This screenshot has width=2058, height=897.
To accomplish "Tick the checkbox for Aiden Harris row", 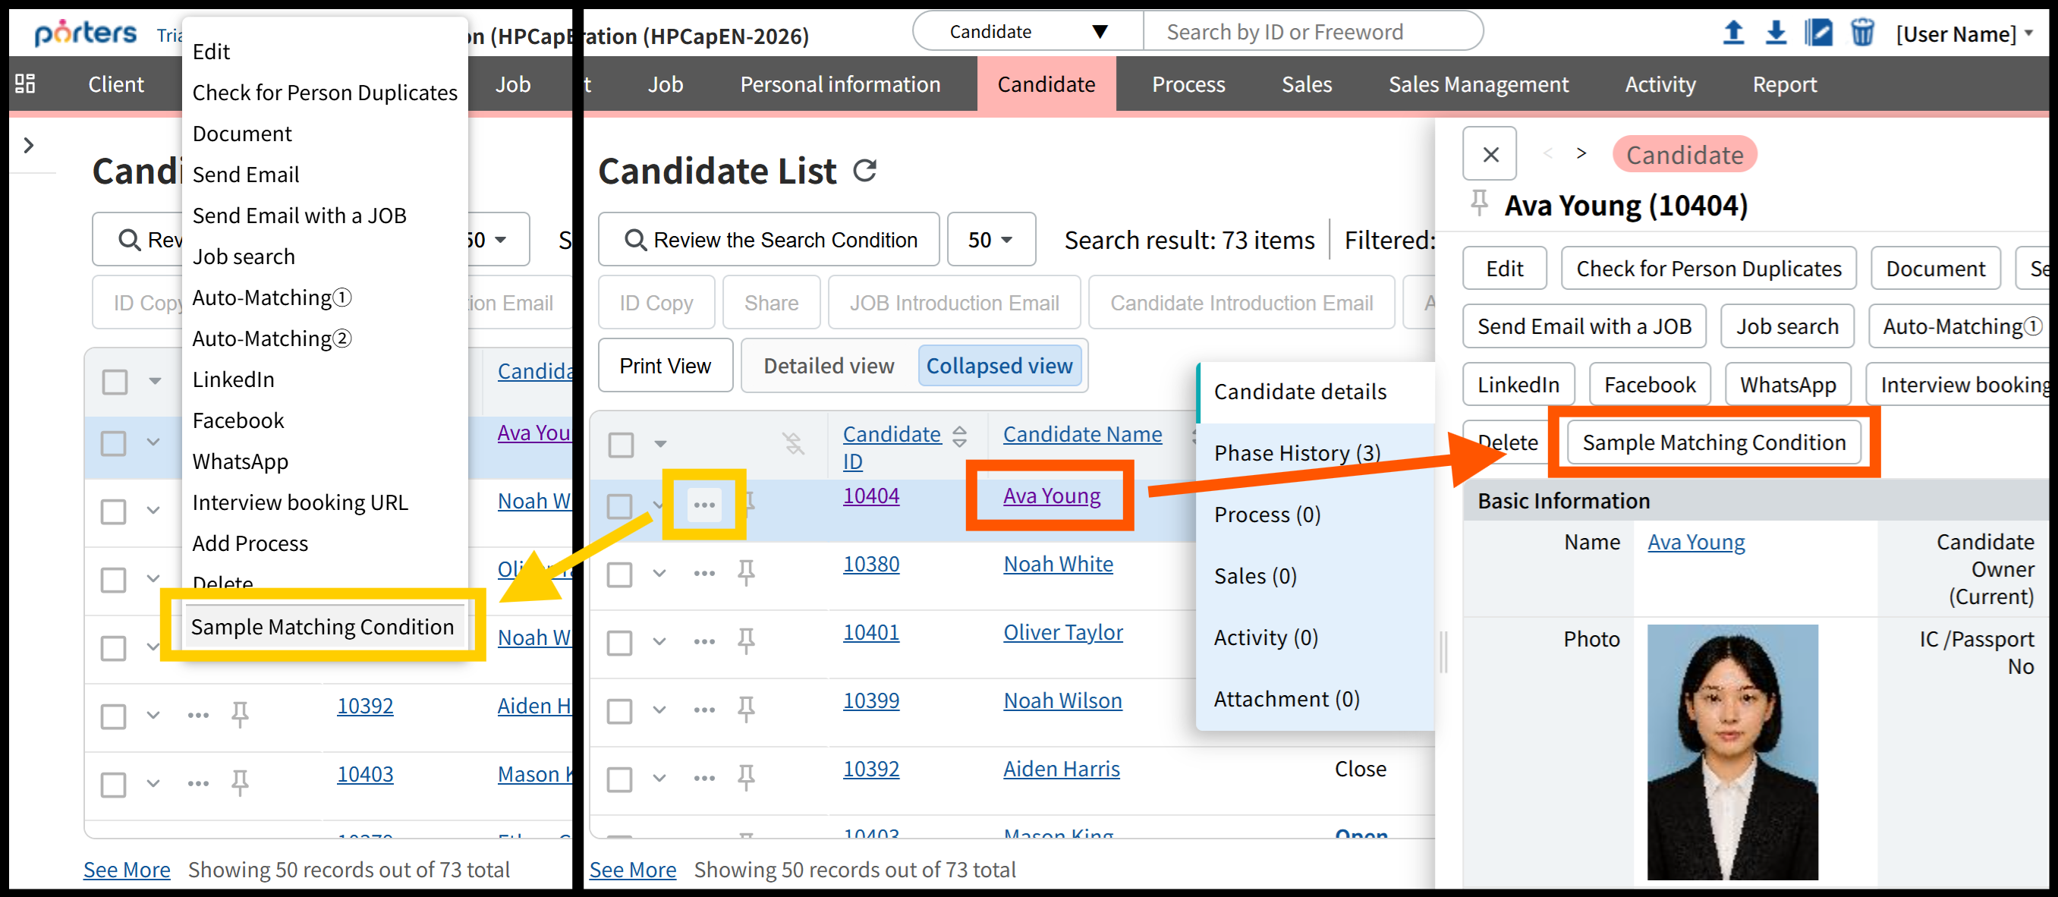I will pyautogui.click(x=620, y=779).
